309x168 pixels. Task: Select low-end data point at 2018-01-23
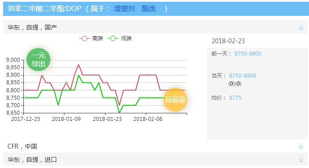pos(107,98)
